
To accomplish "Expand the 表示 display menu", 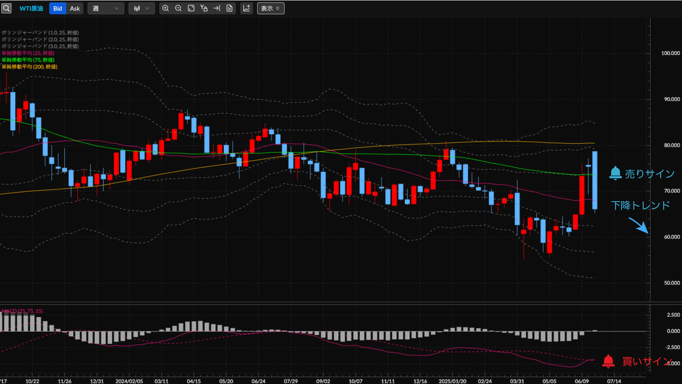I will click(271, 9).
